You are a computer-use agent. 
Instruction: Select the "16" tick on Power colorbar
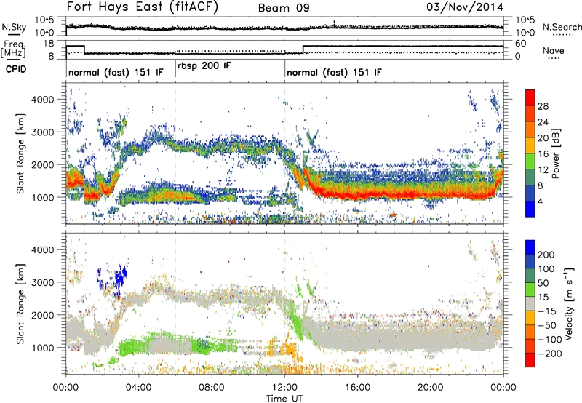(x=543, y=154)
